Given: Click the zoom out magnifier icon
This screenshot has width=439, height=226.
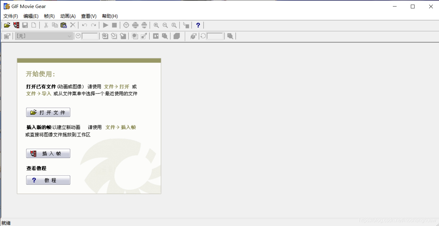Looking at the screenshot, I should coord(165,25).
